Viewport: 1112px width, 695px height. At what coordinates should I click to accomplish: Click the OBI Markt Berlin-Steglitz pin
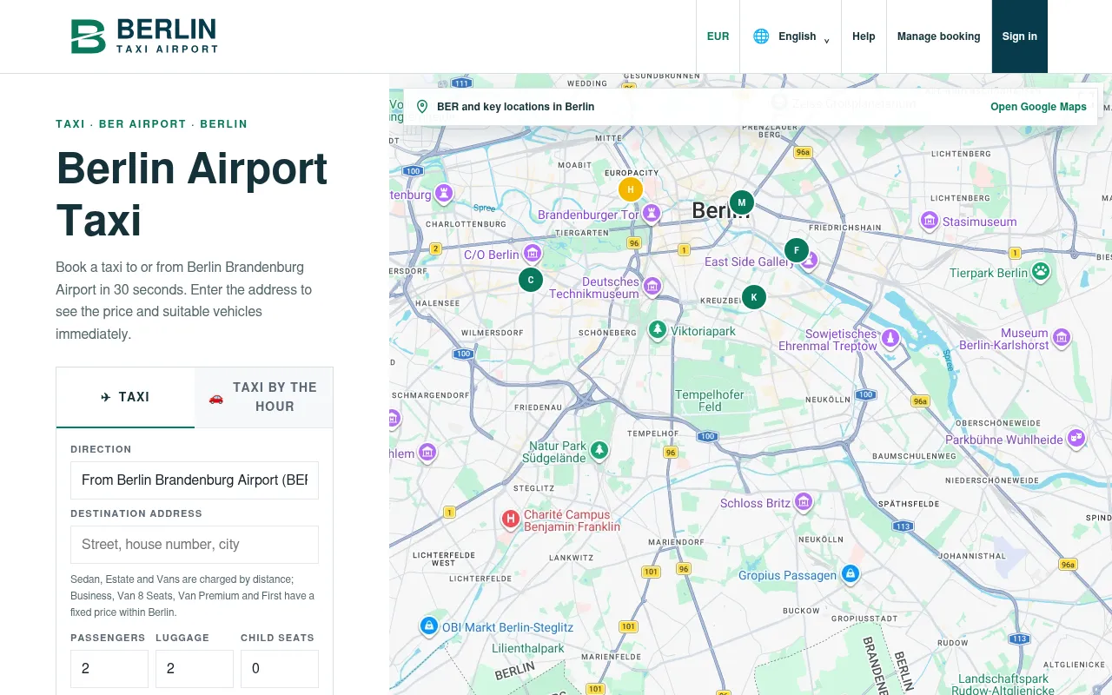coord(428,626)
